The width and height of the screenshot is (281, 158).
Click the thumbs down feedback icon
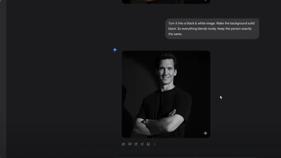(130, 144)
